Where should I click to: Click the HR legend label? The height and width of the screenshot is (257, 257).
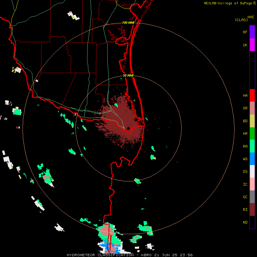(x=245, y=134)
